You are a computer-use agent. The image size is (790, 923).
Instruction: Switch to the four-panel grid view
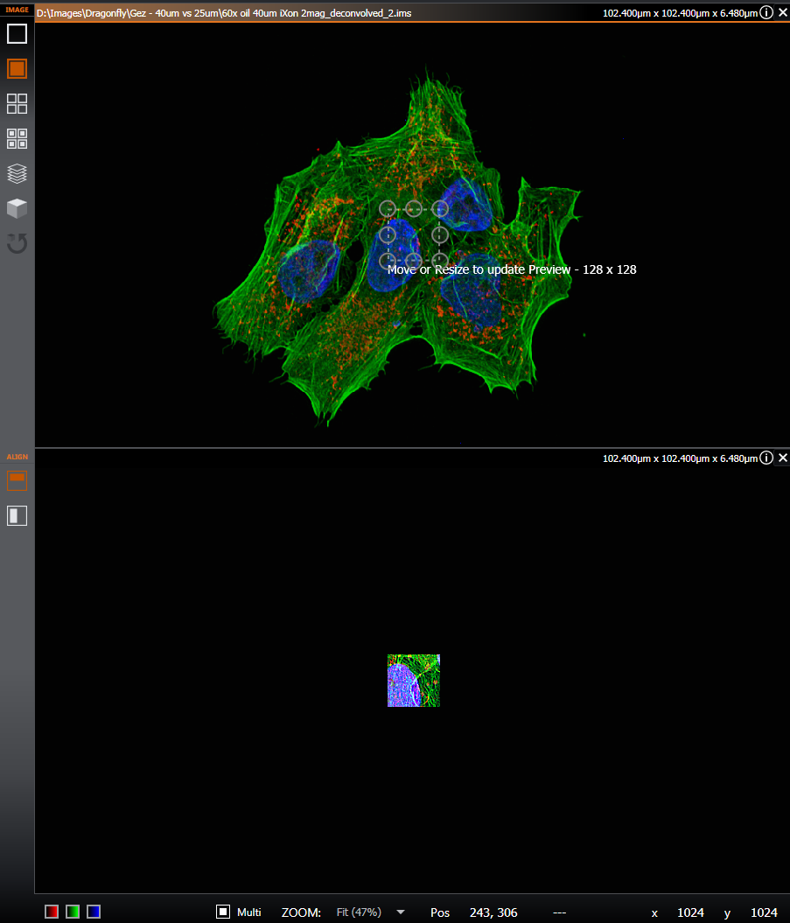pyautogui.click(x=17, y=104)
